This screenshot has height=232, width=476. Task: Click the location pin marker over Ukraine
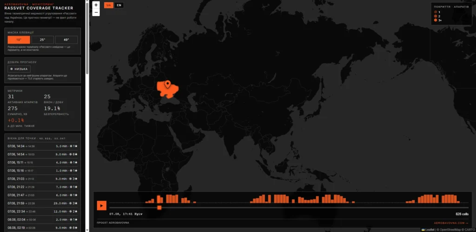click(167, 84)
